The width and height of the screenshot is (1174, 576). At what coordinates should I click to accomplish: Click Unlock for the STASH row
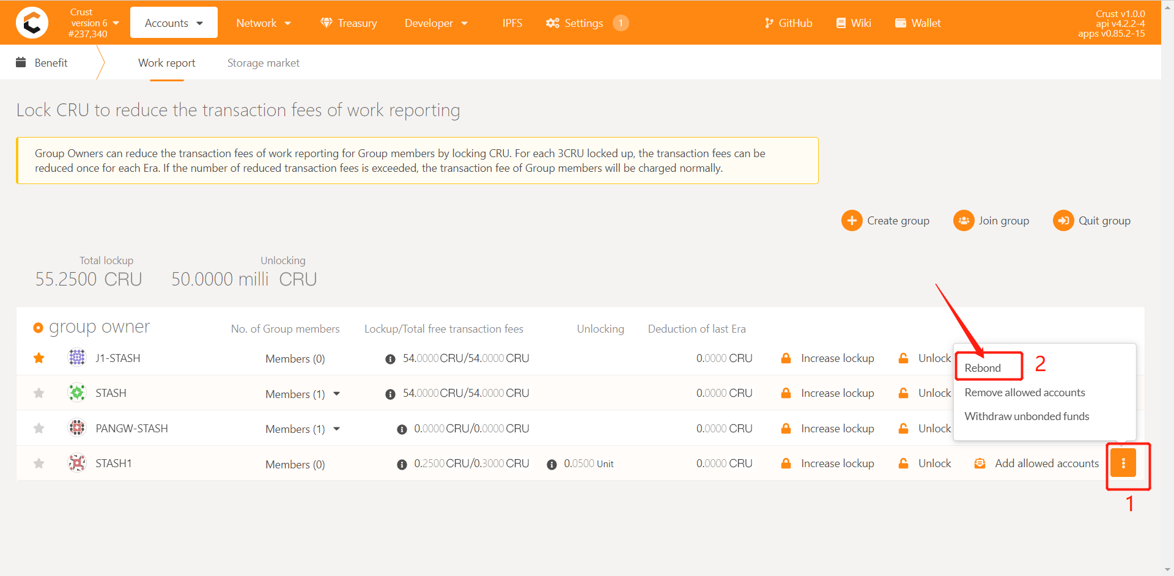(934, 393)
